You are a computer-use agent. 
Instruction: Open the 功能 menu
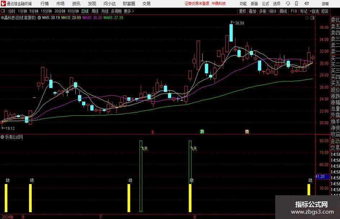pyautogui.click(x=243, y=4)
